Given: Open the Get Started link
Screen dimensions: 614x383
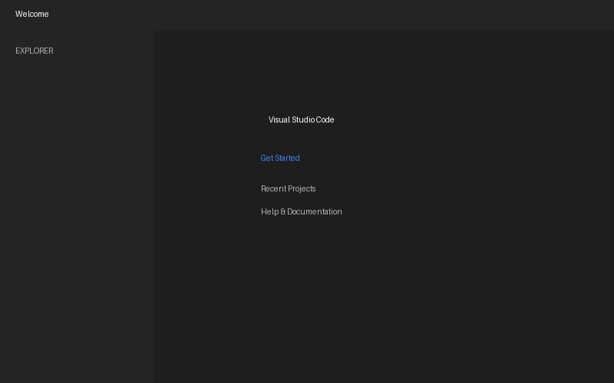Looking at the screenshot, I should (x=280, y=158).
